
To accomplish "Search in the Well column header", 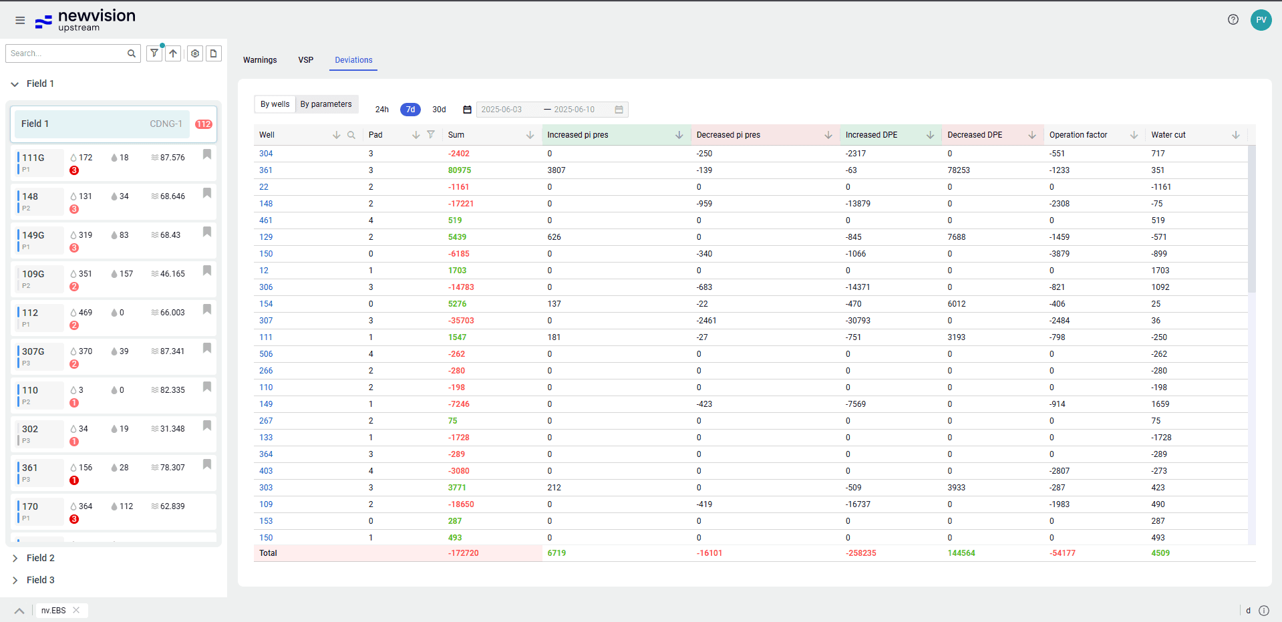I will [x=351, y=135].
